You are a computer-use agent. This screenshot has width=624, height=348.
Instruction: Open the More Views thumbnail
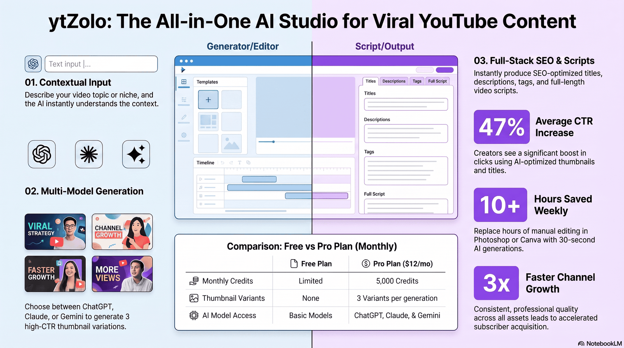click(x=122, y=274)
